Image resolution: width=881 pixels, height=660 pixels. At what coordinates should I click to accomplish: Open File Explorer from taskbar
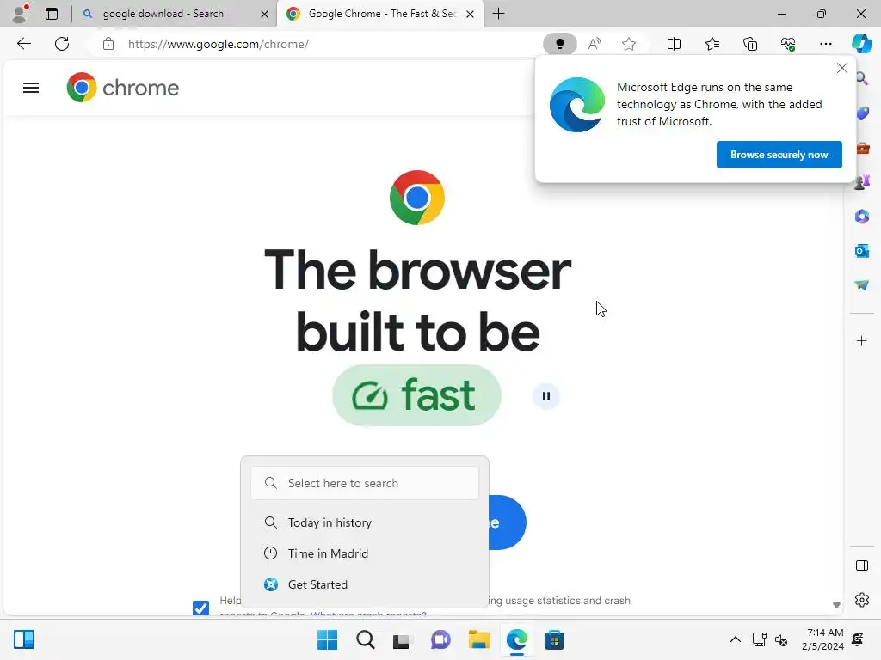(x=478, y=639)
